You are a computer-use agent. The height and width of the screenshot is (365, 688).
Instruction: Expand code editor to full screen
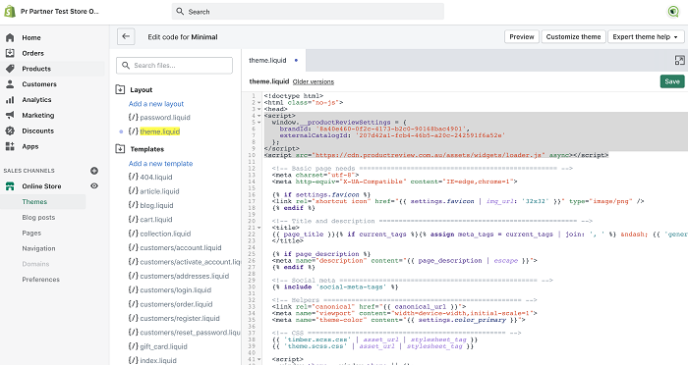coord(679,61)
